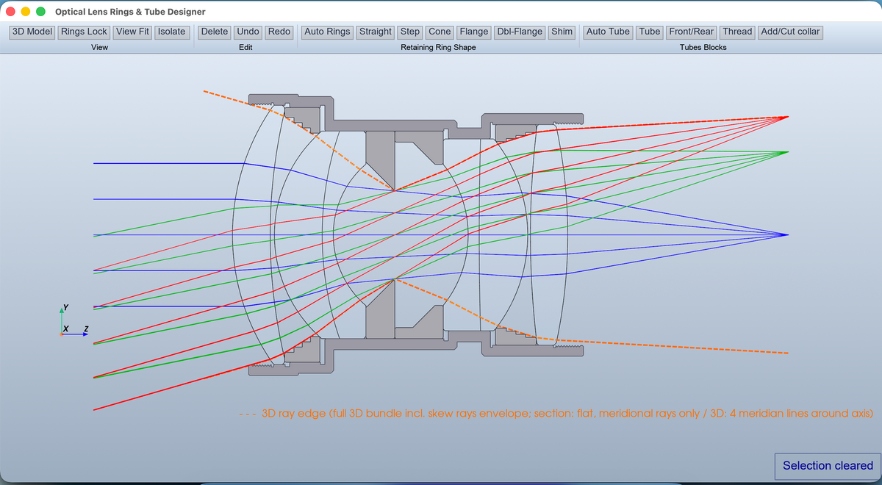Click the View toolbar group label

point(99,47)
